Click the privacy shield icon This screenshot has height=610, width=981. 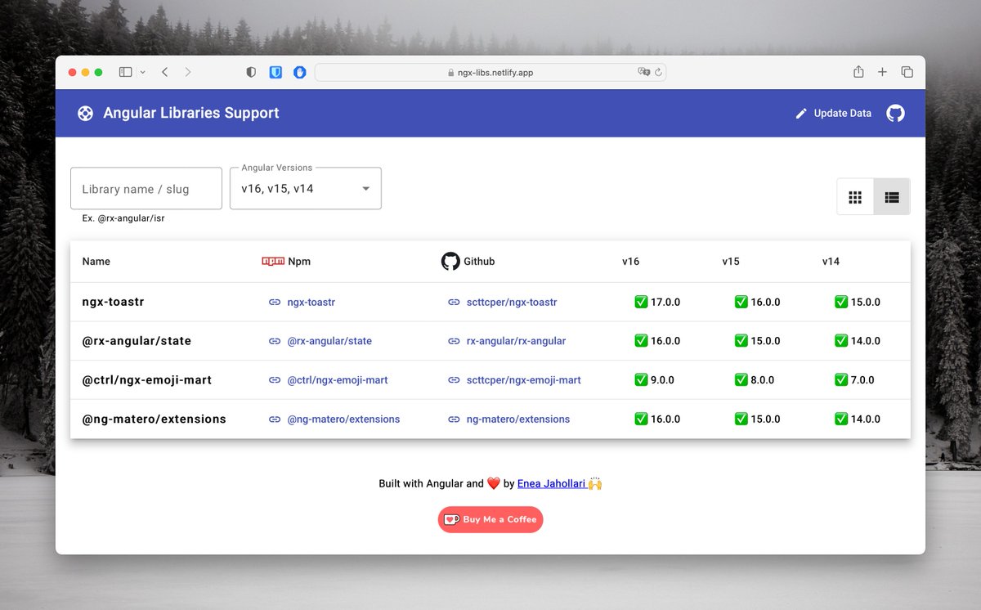point(251,72)
